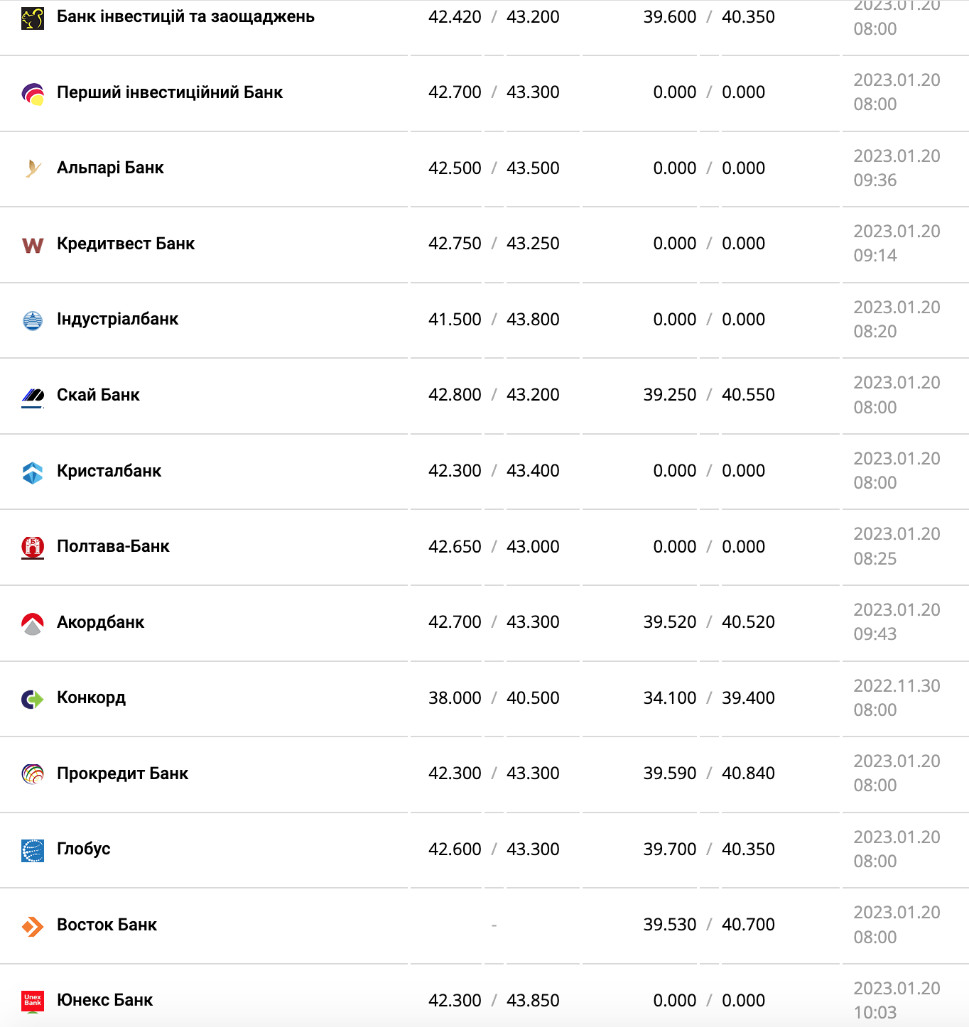
Task: Click Індустріалбанк rate 41.500 / 43.800
Action: (x=494, y=320)
